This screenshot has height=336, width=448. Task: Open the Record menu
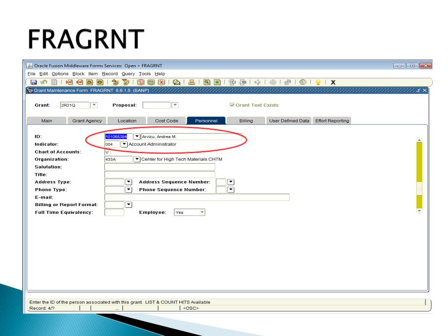[110, 73]
